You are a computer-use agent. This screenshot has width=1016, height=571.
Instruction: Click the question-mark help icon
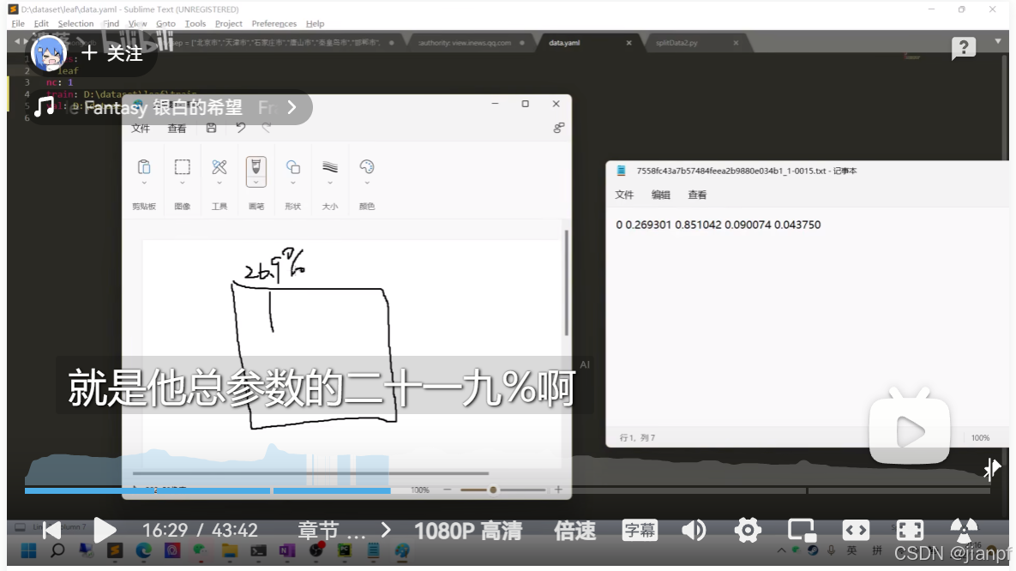point(964,48)
